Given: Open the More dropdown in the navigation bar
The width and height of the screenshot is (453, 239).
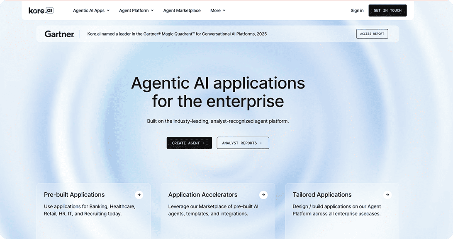Looking at the screenshot, I should pos(218,11).
